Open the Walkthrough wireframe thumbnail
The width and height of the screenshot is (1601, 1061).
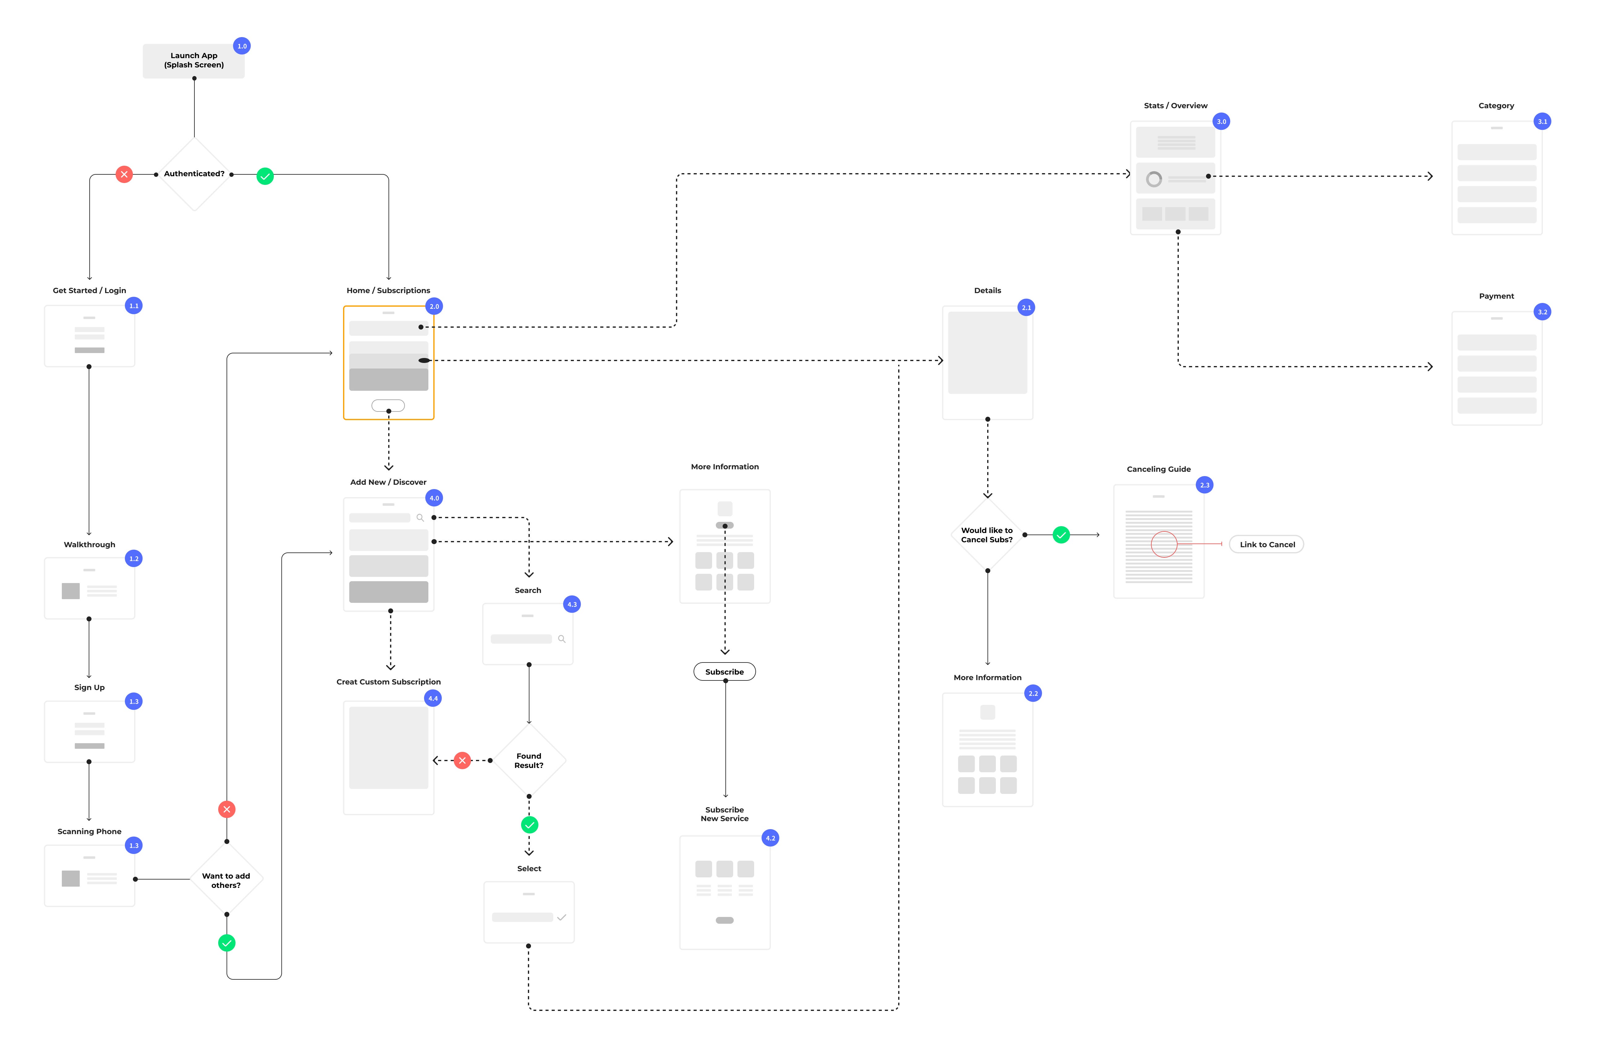click(89, 589)
